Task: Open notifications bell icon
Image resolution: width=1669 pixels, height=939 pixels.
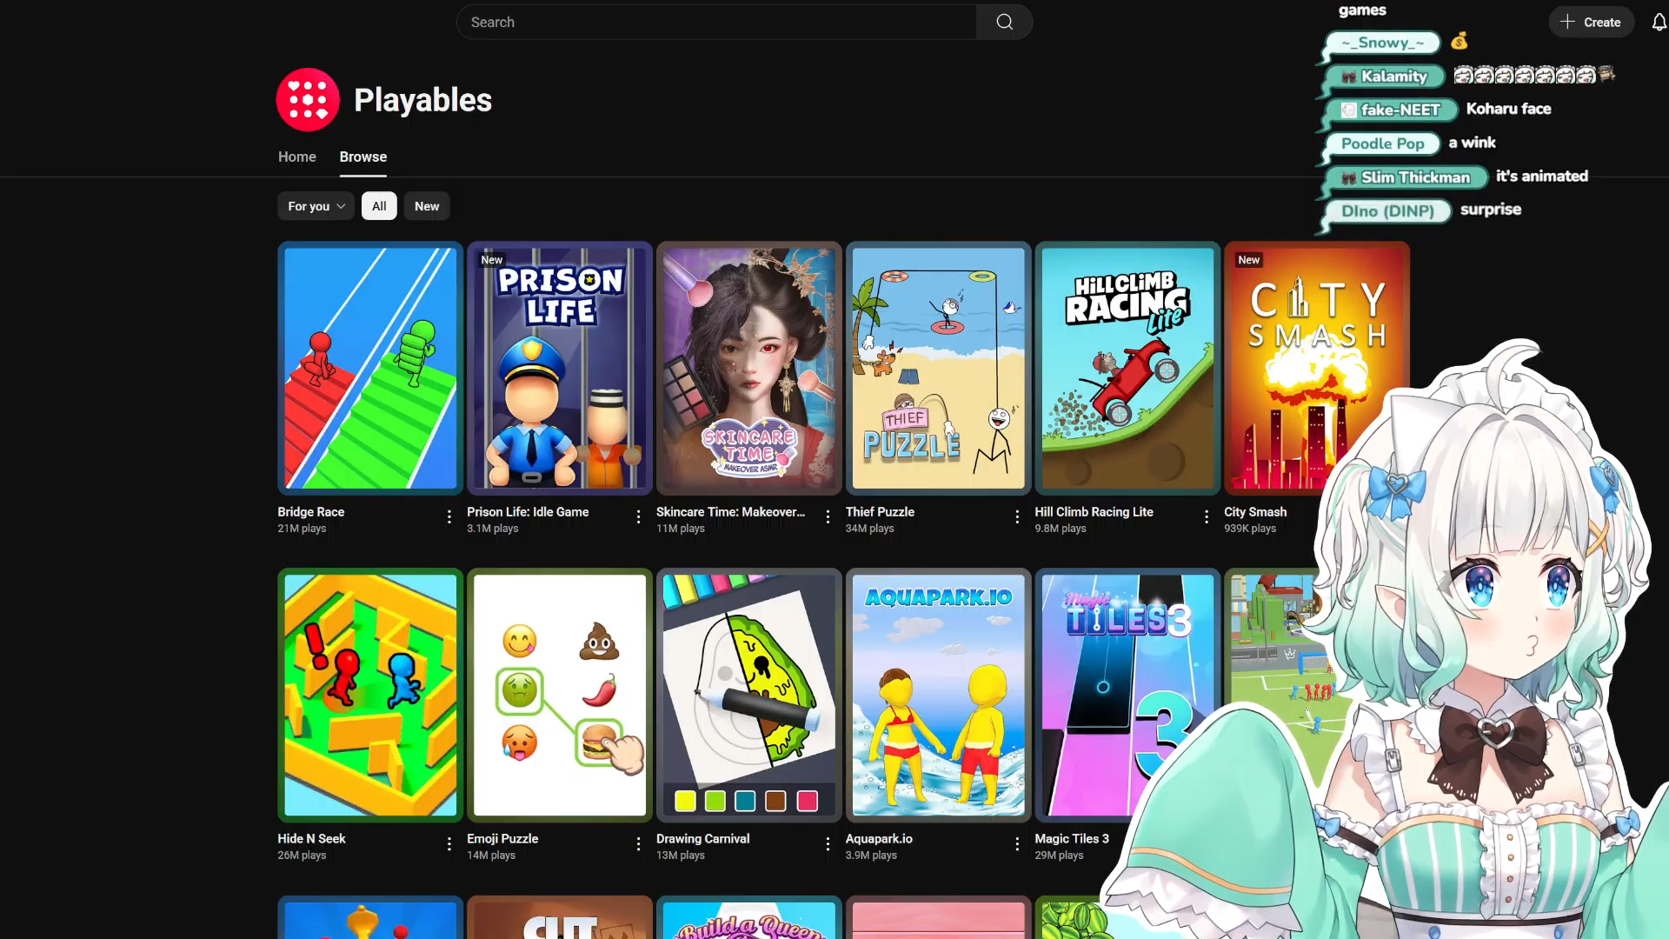Action: pos(1659,23)
